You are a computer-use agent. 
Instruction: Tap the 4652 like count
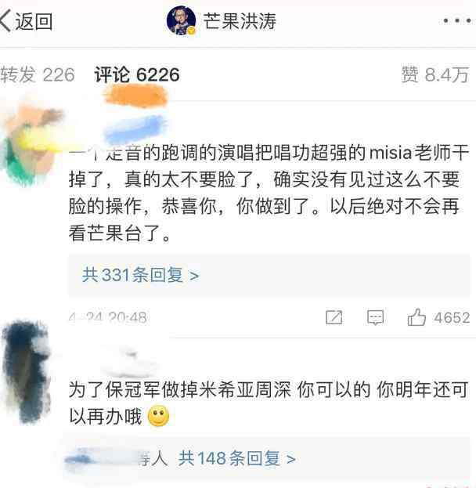tap(452, 318)
